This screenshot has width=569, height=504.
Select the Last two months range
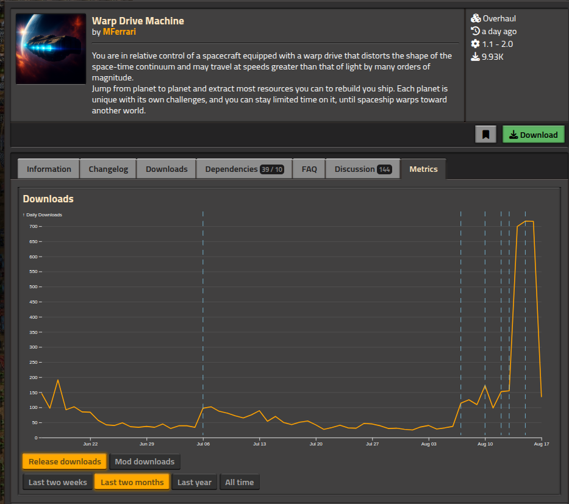coord(132,482)
